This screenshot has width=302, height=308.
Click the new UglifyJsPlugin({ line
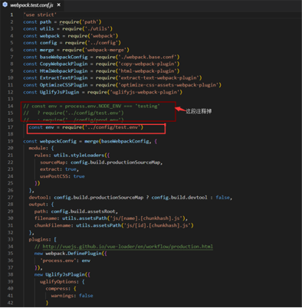pyautogui.click(x=62, y=274)
